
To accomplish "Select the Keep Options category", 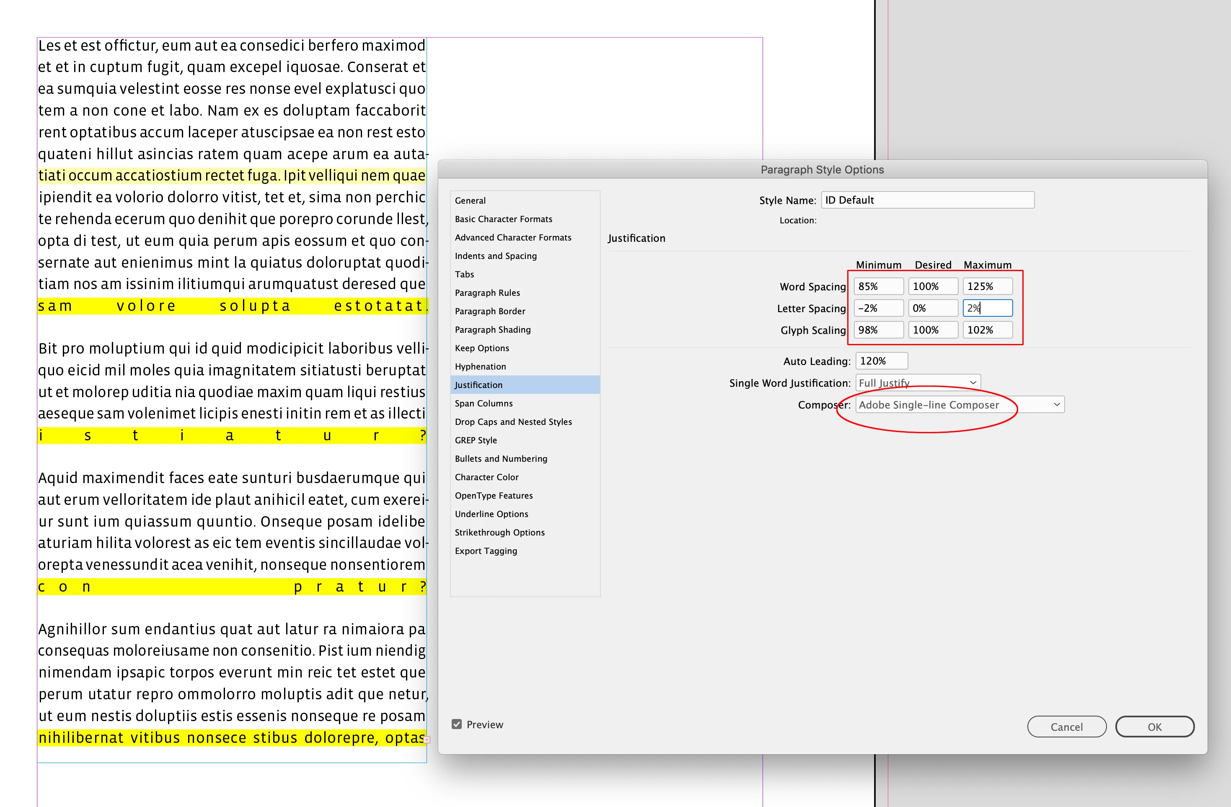I will pos(481,348).
